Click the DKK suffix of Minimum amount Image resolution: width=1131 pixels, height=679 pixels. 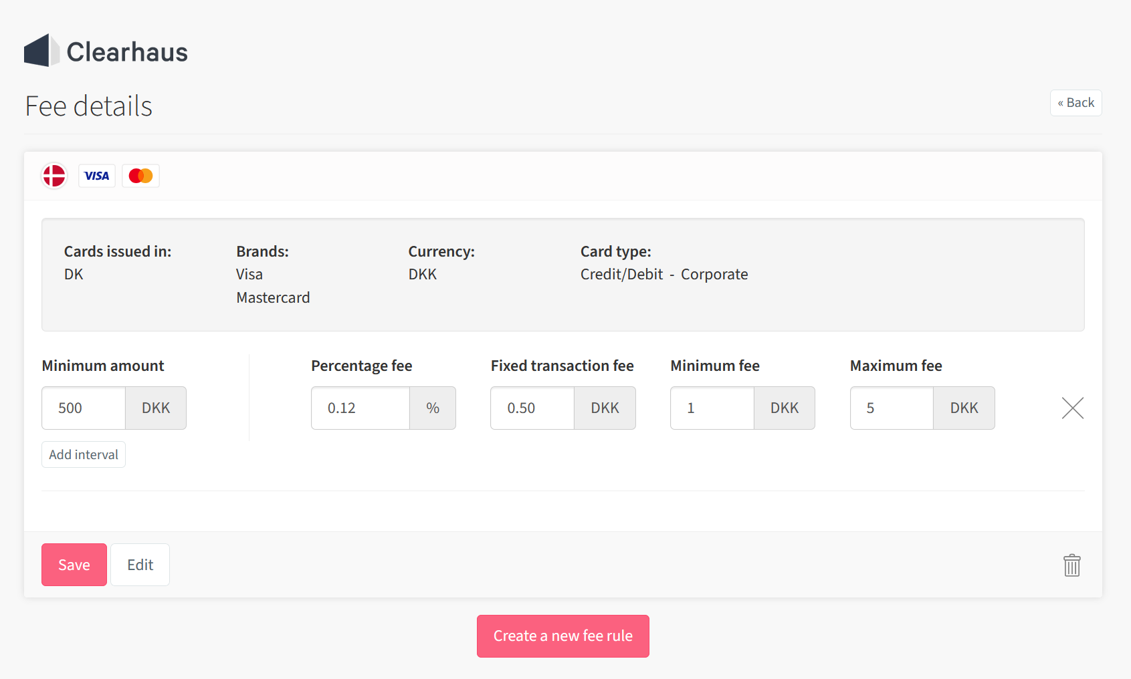point(156,408)
